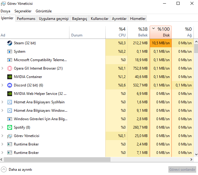Image resolution: width=198 pixels, height=175 pixels.
Task: Click the Microsoft Compatibility Telemetry icon
Action: 9,60
